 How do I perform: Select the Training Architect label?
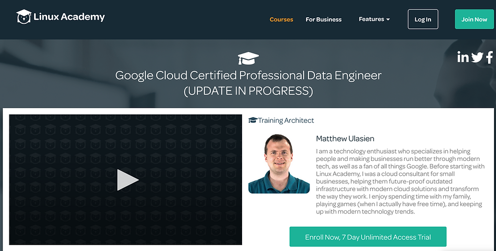tap(286, 120)
